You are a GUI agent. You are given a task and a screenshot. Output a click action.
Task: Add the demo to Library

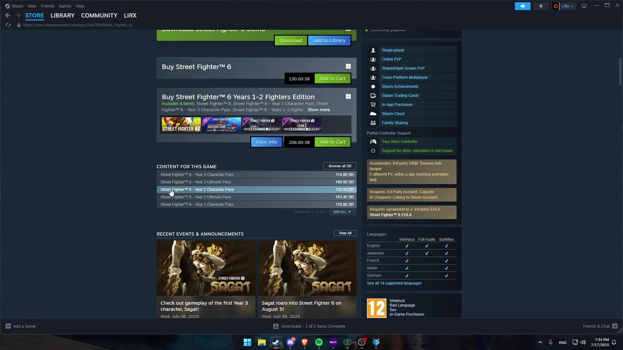329,40
